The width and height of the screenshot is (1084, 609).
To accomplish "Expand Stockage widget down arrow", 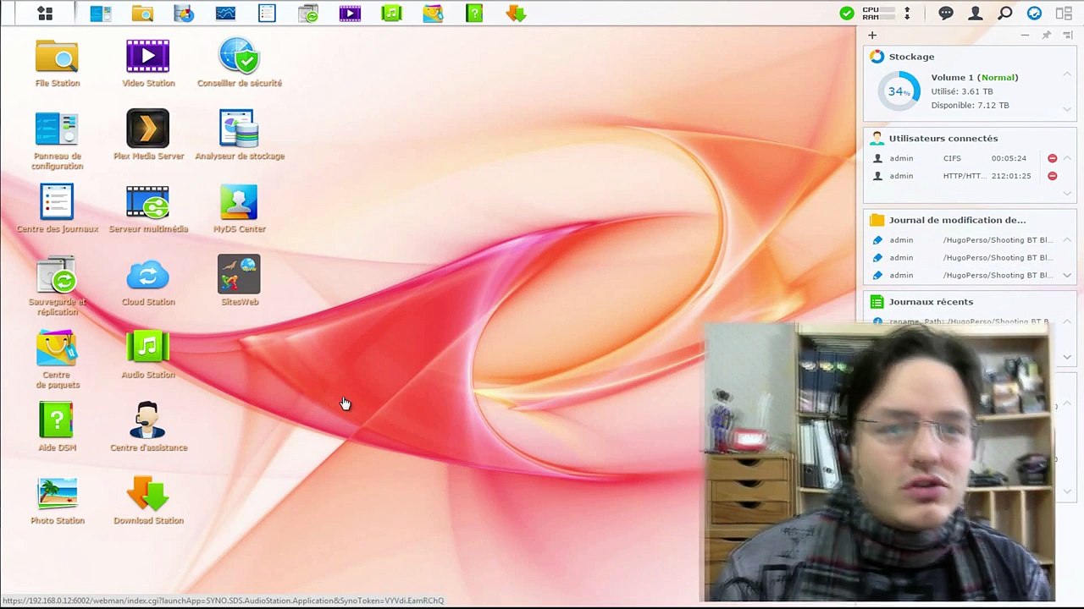I will coord(1067,108).
